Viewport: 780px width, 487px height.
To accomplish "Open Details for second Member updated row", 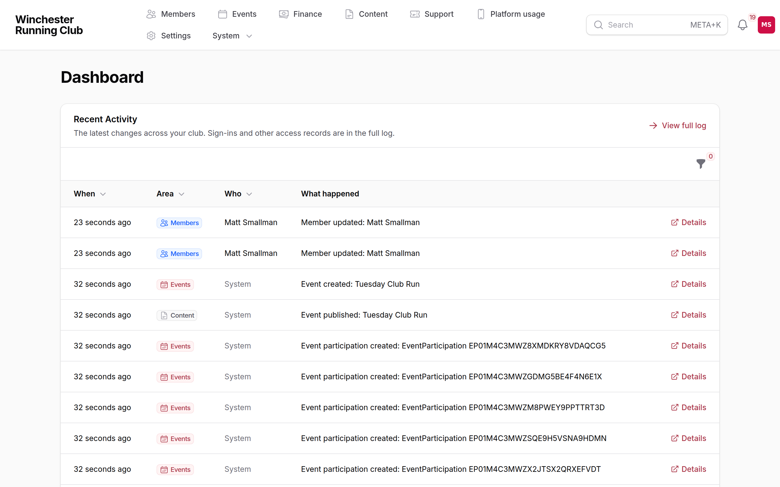I will pos(688,254).
